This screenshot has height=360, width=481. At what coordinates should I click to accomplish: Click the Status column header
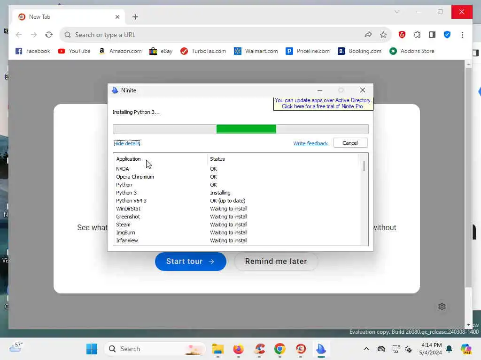pos(217,159)
